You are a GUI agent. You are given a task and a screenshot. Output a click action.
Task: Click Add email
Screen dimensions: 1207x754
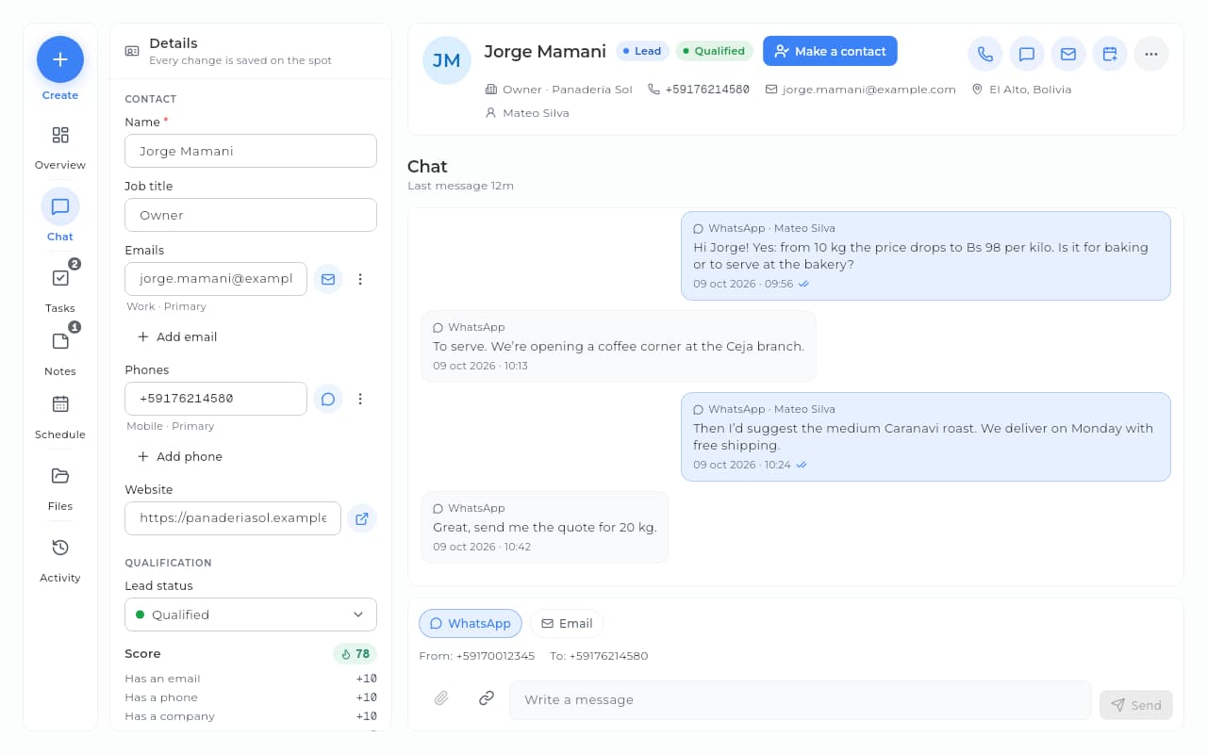177,336
